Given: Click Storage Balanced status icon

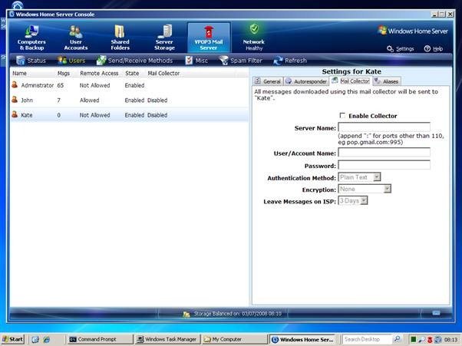Looking at the screenshot, I should (x=186, y=315).
